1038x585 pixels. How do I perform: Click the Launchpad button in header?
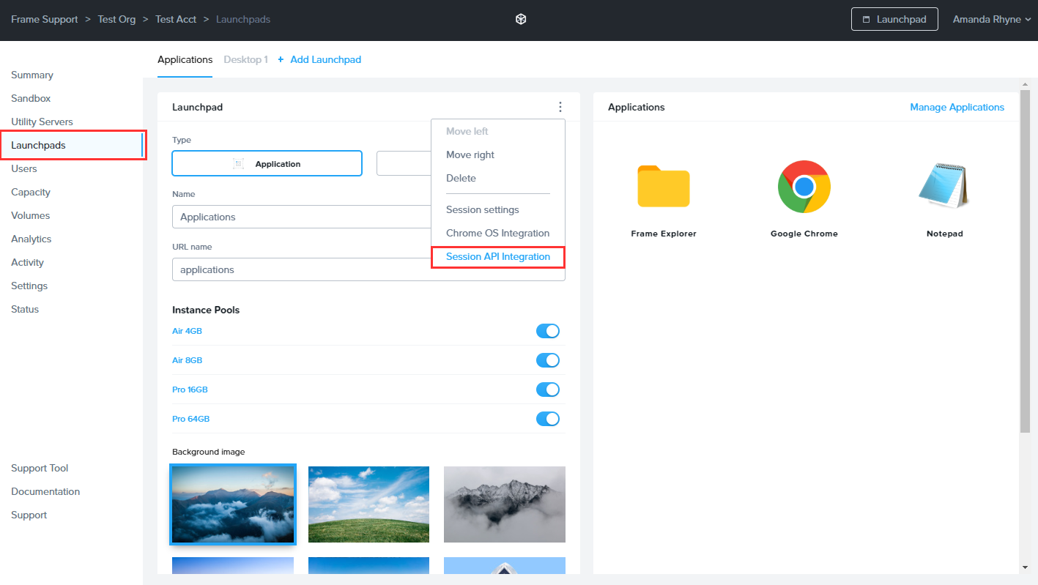[894, 20]
